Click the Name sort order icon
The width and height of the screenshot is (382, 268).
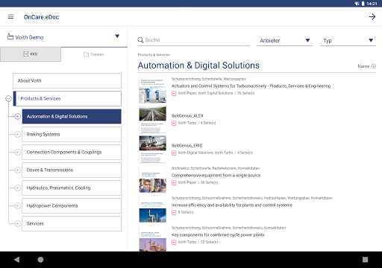(374, 66)
